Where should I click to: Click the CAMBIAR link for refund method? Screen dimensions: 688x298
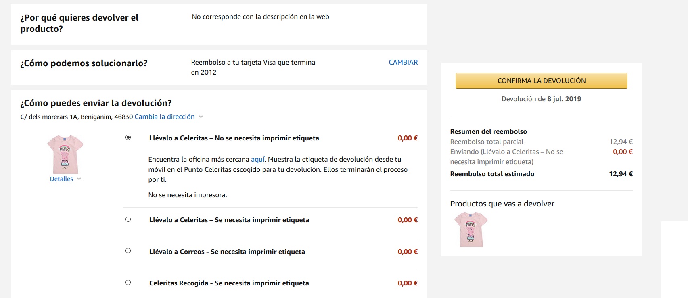pyautogui.click(x=403, y=62)
